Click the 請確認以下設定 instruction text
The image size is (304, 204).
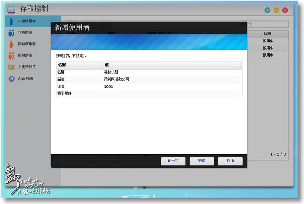coord(71,56)
